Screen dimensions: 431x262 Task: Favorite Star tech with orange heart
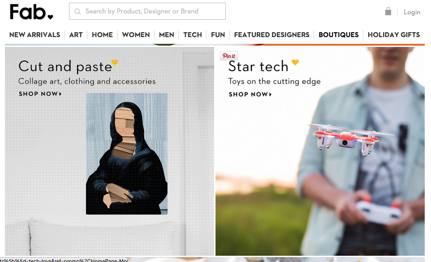[295, 62]
